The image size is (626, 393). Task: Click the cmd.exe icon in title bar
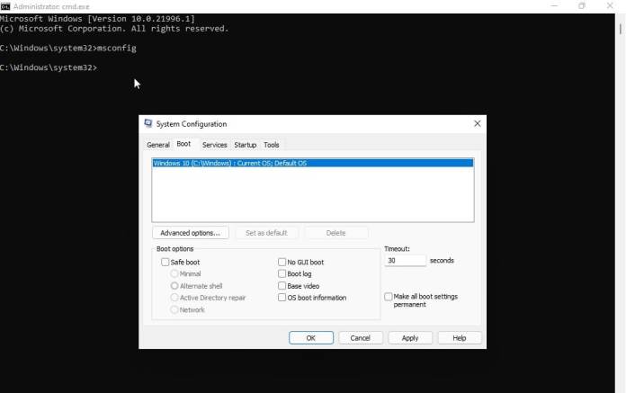(x=5, y=6)
